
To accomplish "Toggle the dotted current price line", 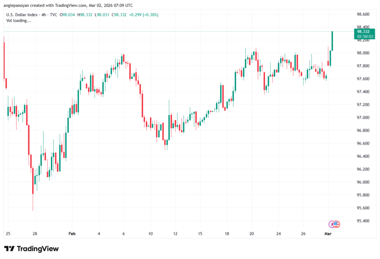I will (186, 31).
